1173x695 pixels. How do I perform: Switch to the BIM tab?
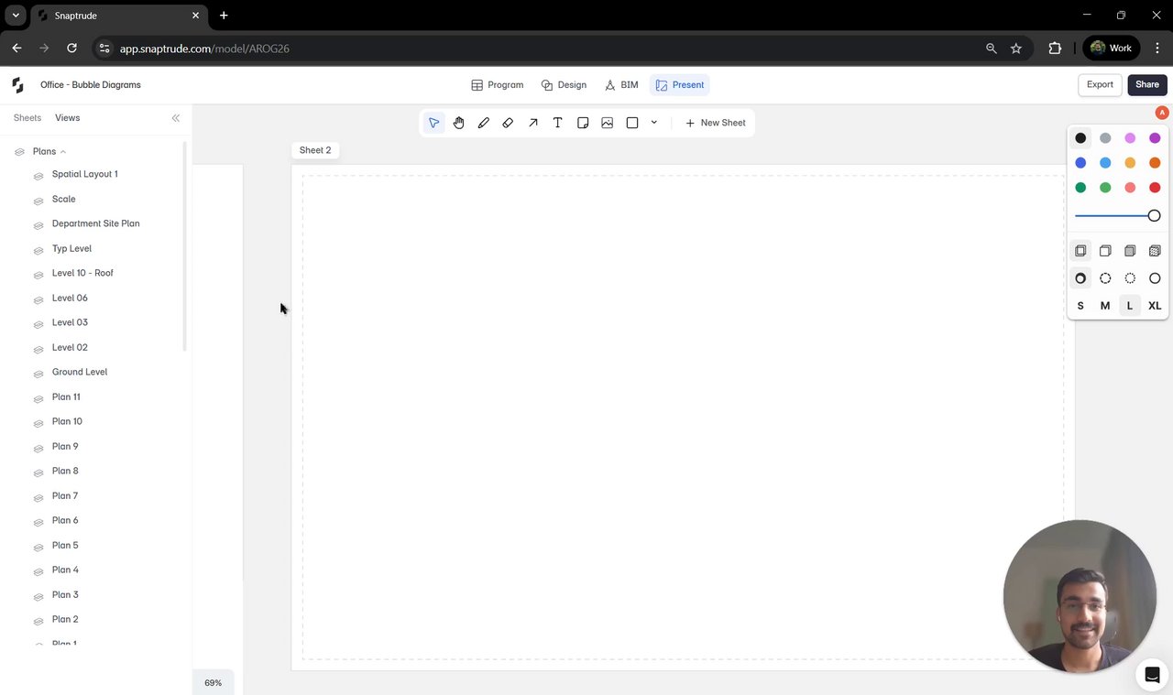pos(621,85)
